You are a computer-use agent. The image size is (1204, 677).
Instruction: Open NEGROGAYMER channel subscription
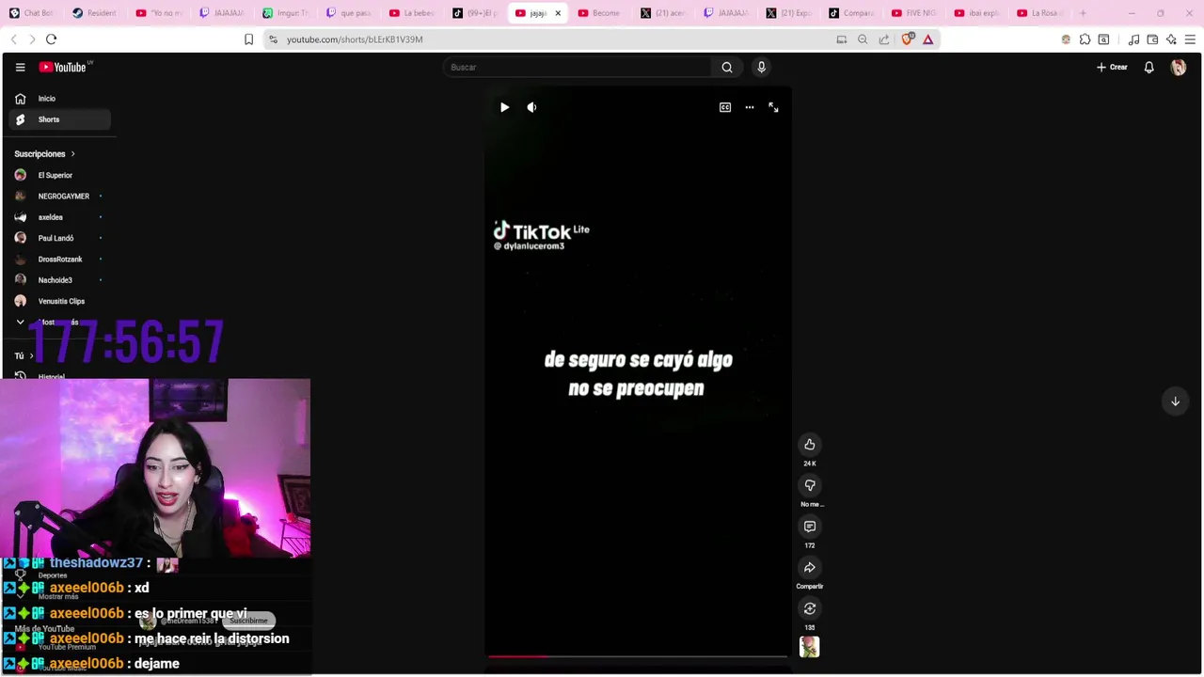tap(60, 197)
